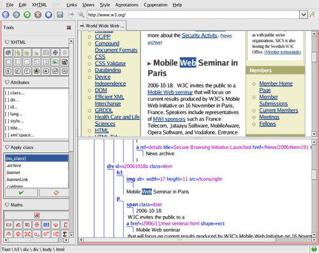Viewport: 319px width, 253px height.
Task: Click the Home page icon
Action: (48, 15)
